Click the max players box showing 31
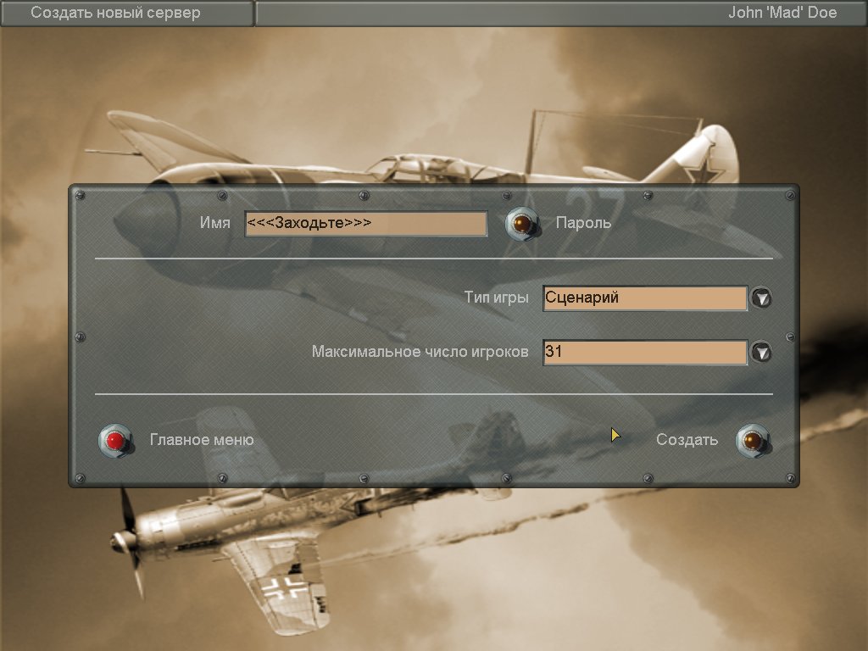This screenshot has width=868, height=651. (x=644, y=352)
